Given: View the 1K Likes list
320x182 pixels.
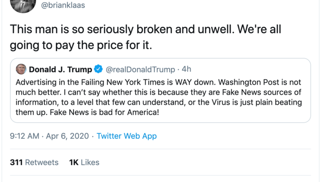Looking at the screenshot, I should [84, 162].
